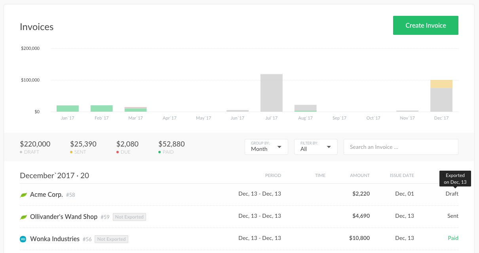Click the Not Exported badge on invoice #59
The height and width of the screenshot is (253, 479).
(129, 217)
